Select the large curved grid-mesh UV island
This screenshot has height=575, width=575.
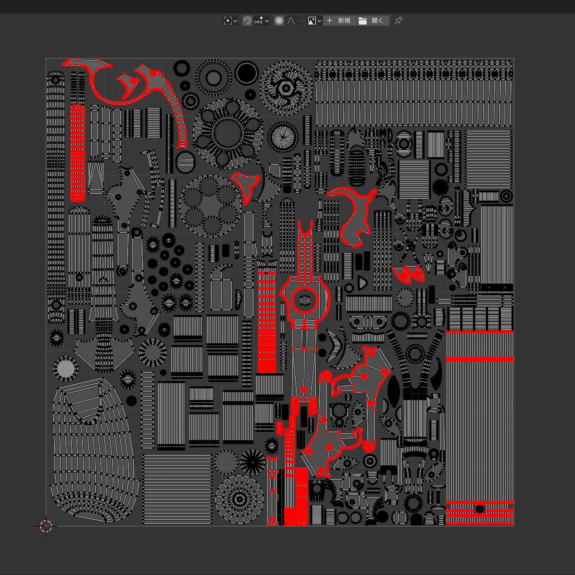(95, 450)
